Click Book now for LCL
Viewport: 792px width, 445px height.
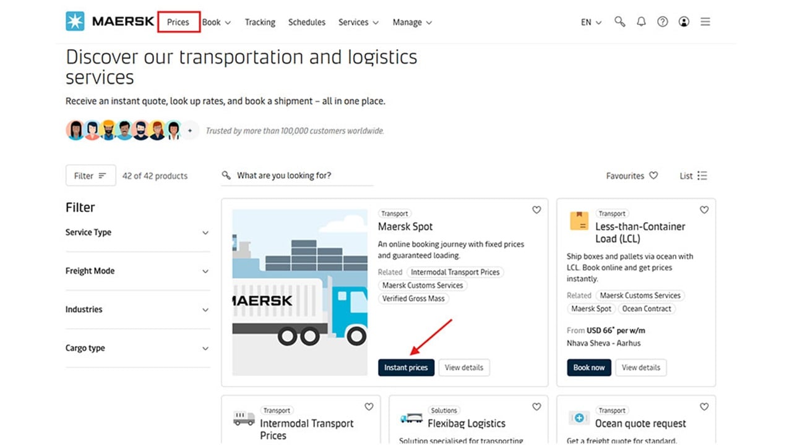(x=588, y=367)
